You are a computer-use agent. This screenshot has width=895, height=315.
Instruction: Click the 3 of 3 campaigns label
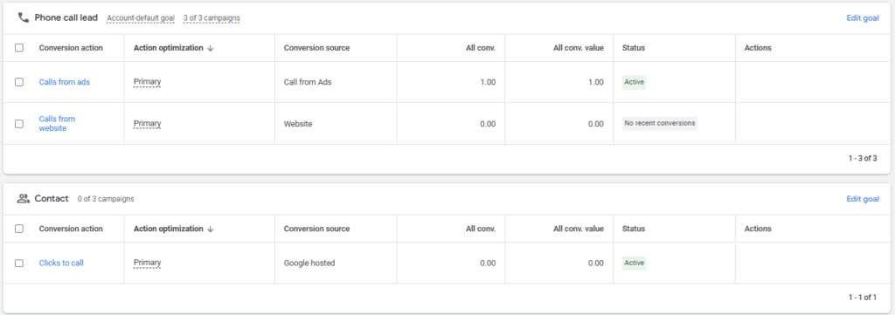tap(212, 18)
